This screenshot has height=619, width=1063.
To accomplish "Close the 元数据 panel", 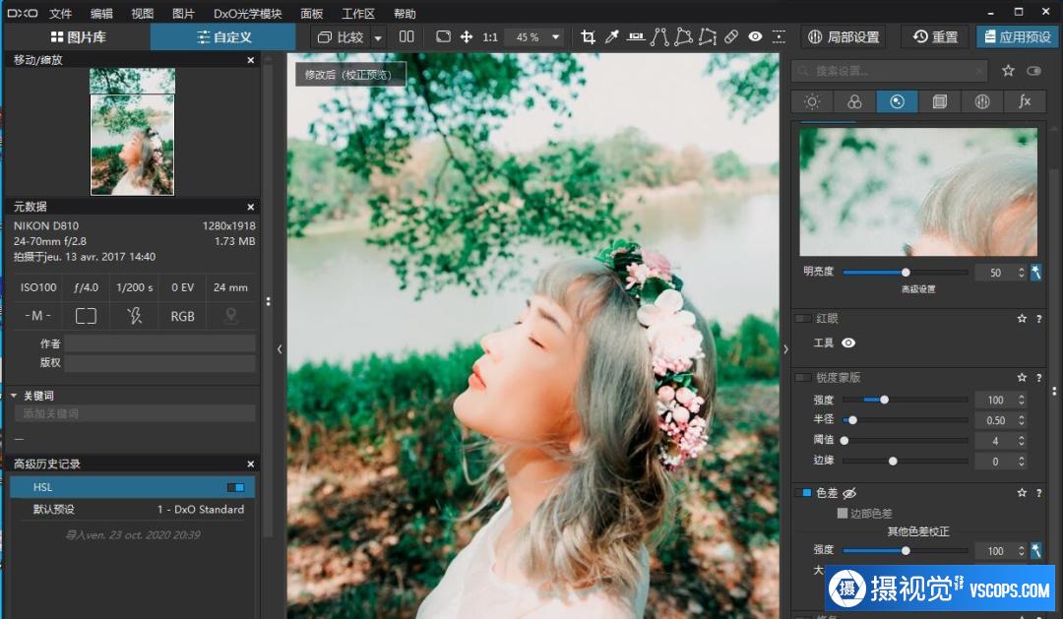I will [x=251, y=207].
